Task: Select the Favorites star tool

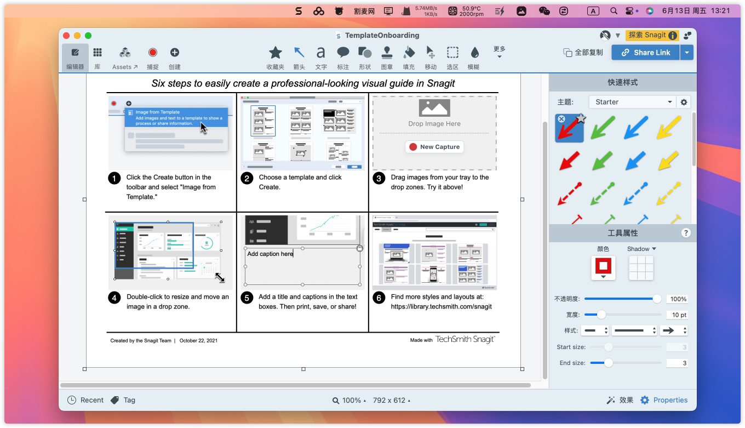Action: click(x=275, y=57)
